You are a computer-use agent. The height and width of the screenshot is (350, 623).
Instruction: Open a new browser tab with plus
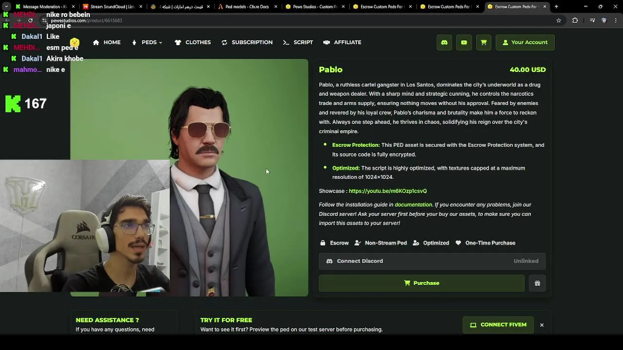[556, 7]
